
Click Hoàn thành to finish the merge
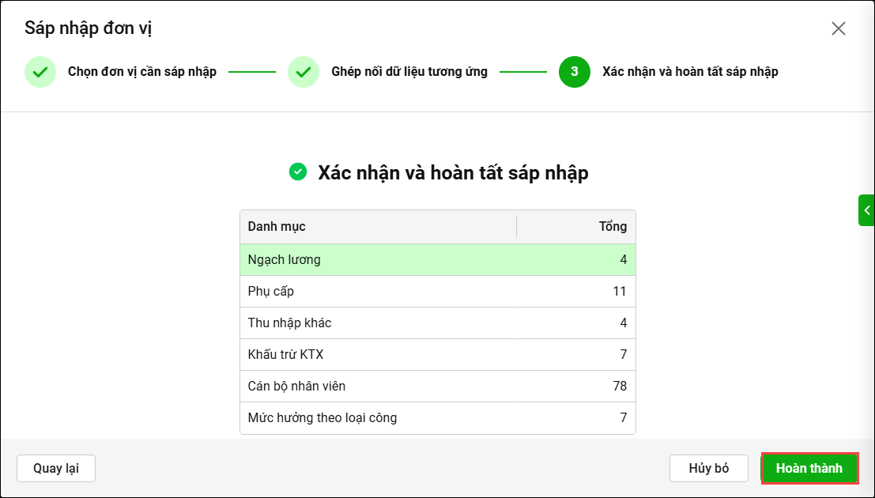pos(809,468)
